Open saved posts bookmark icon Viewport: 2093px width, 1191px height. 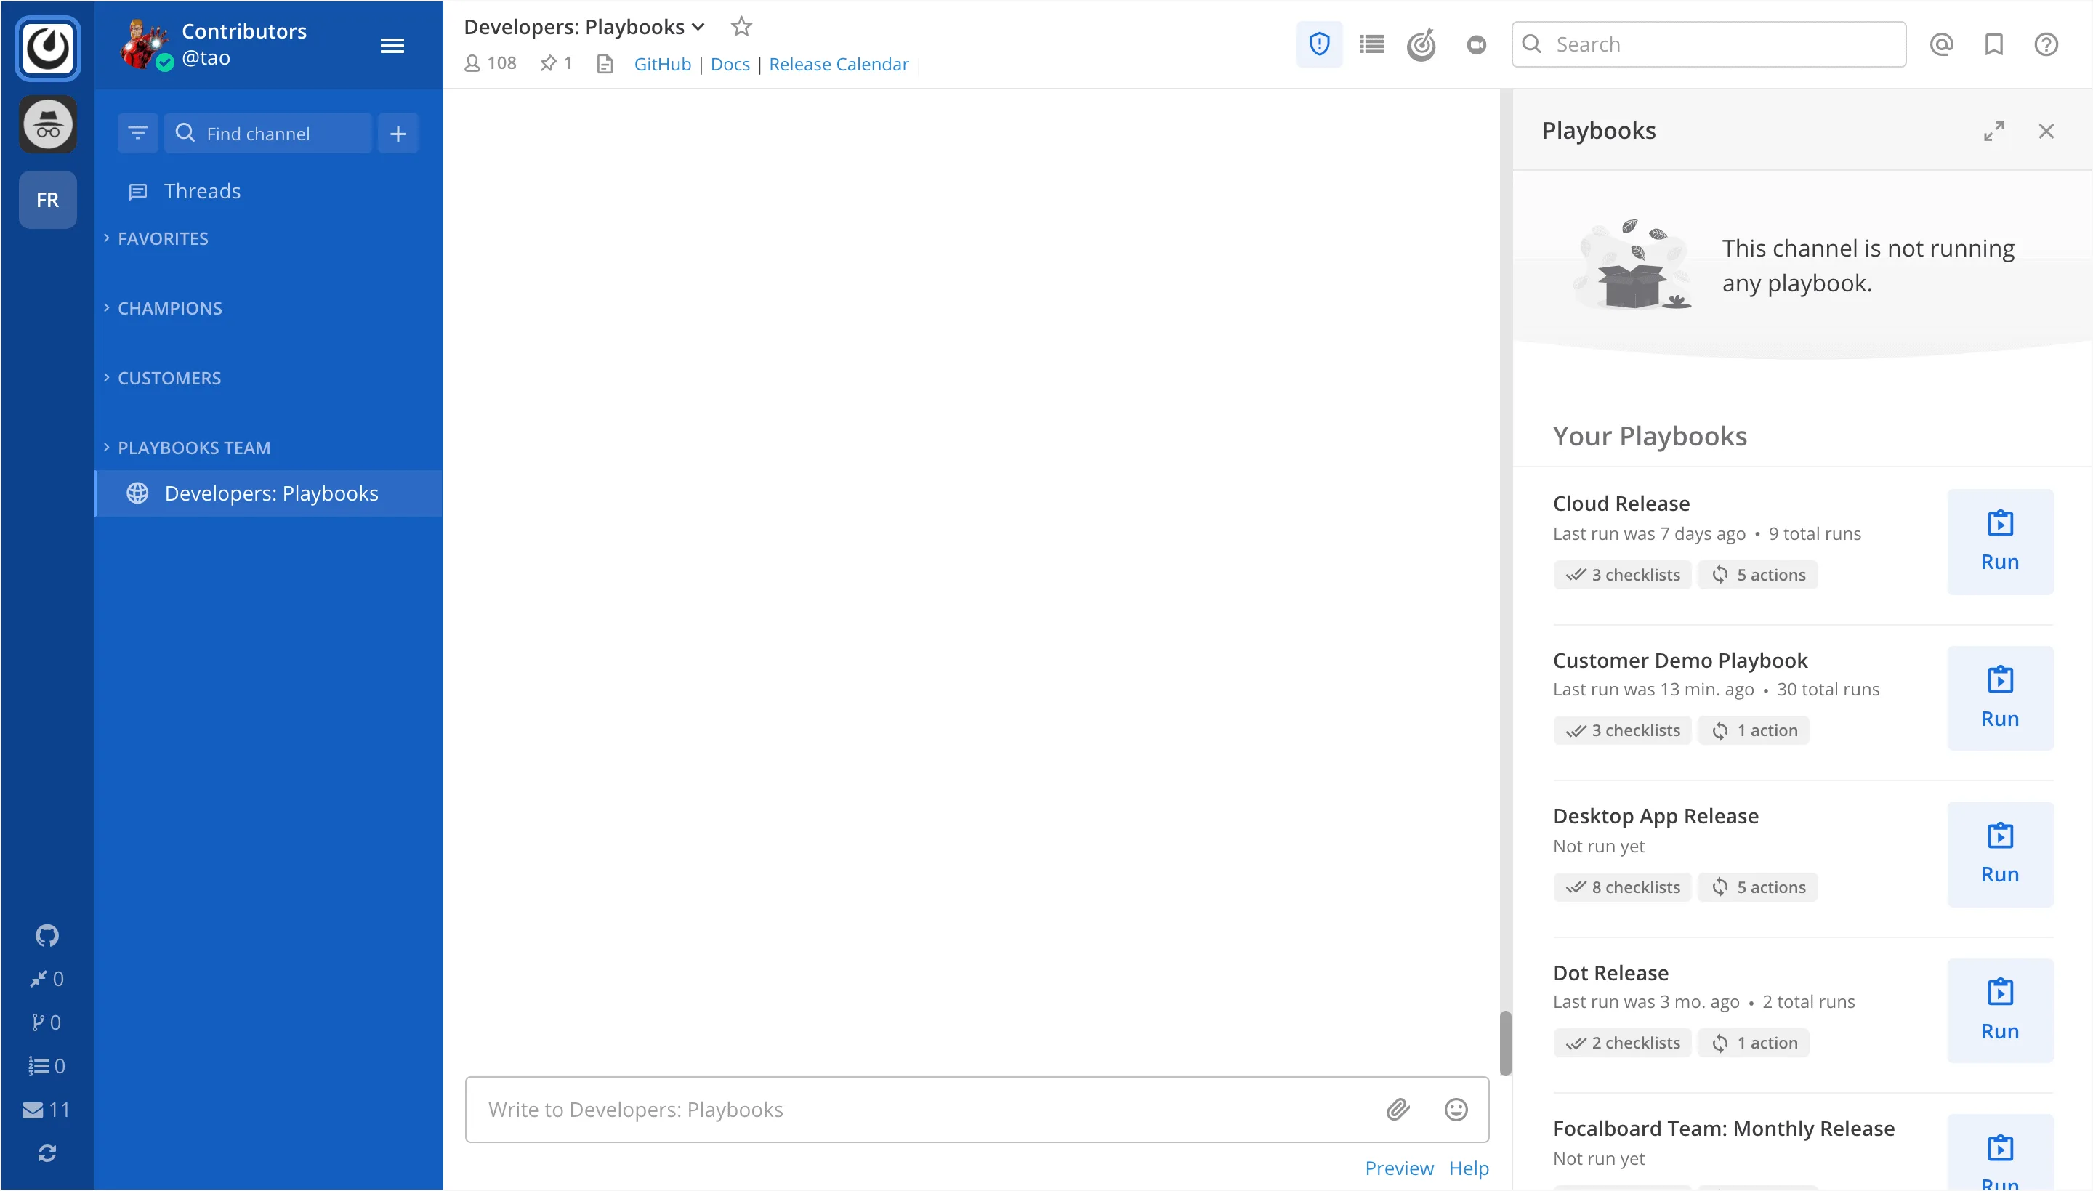(x=1993, y=44)
